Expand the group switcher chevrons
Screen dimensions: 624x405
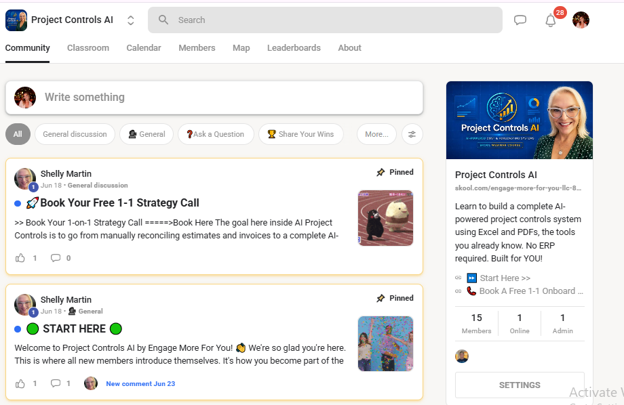coord(130,20)
